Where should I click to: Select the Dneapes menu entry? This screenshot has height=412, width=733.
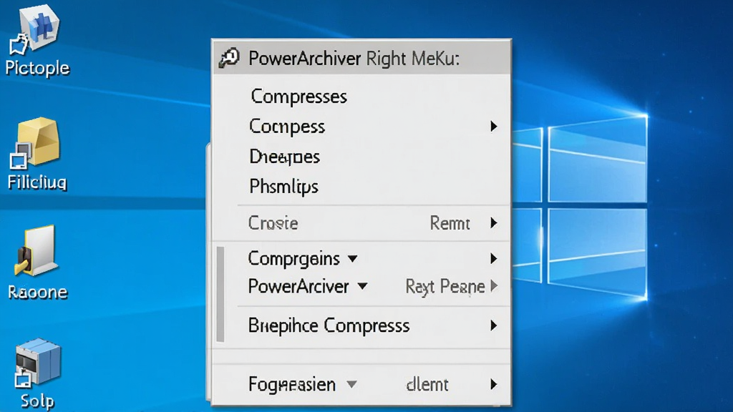tap(284, 157)
